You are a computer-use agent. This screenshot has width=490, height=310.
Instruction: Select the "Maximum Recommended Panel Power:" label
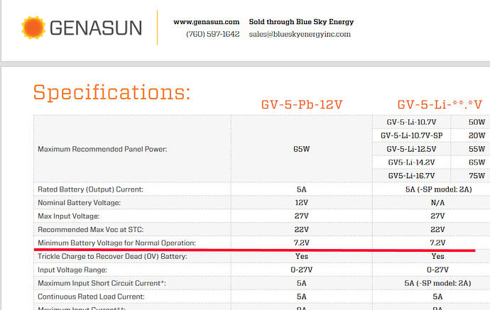coord(102,149)
